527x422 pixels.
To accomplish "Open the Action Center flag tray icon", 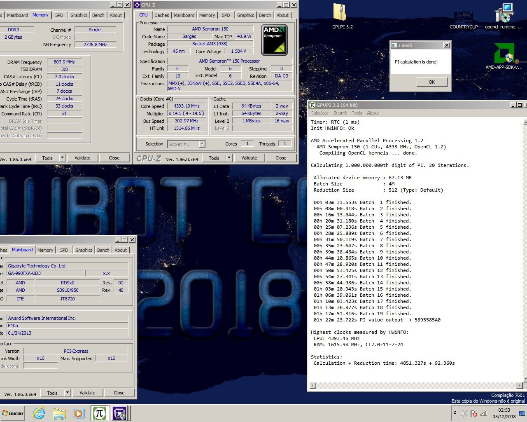I will (x=474, y=413).
